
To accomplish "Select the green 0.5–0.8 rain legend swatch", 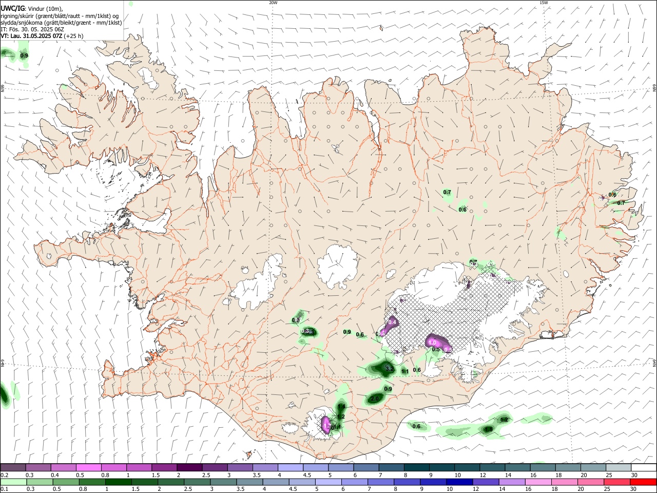I will point(66,482).
